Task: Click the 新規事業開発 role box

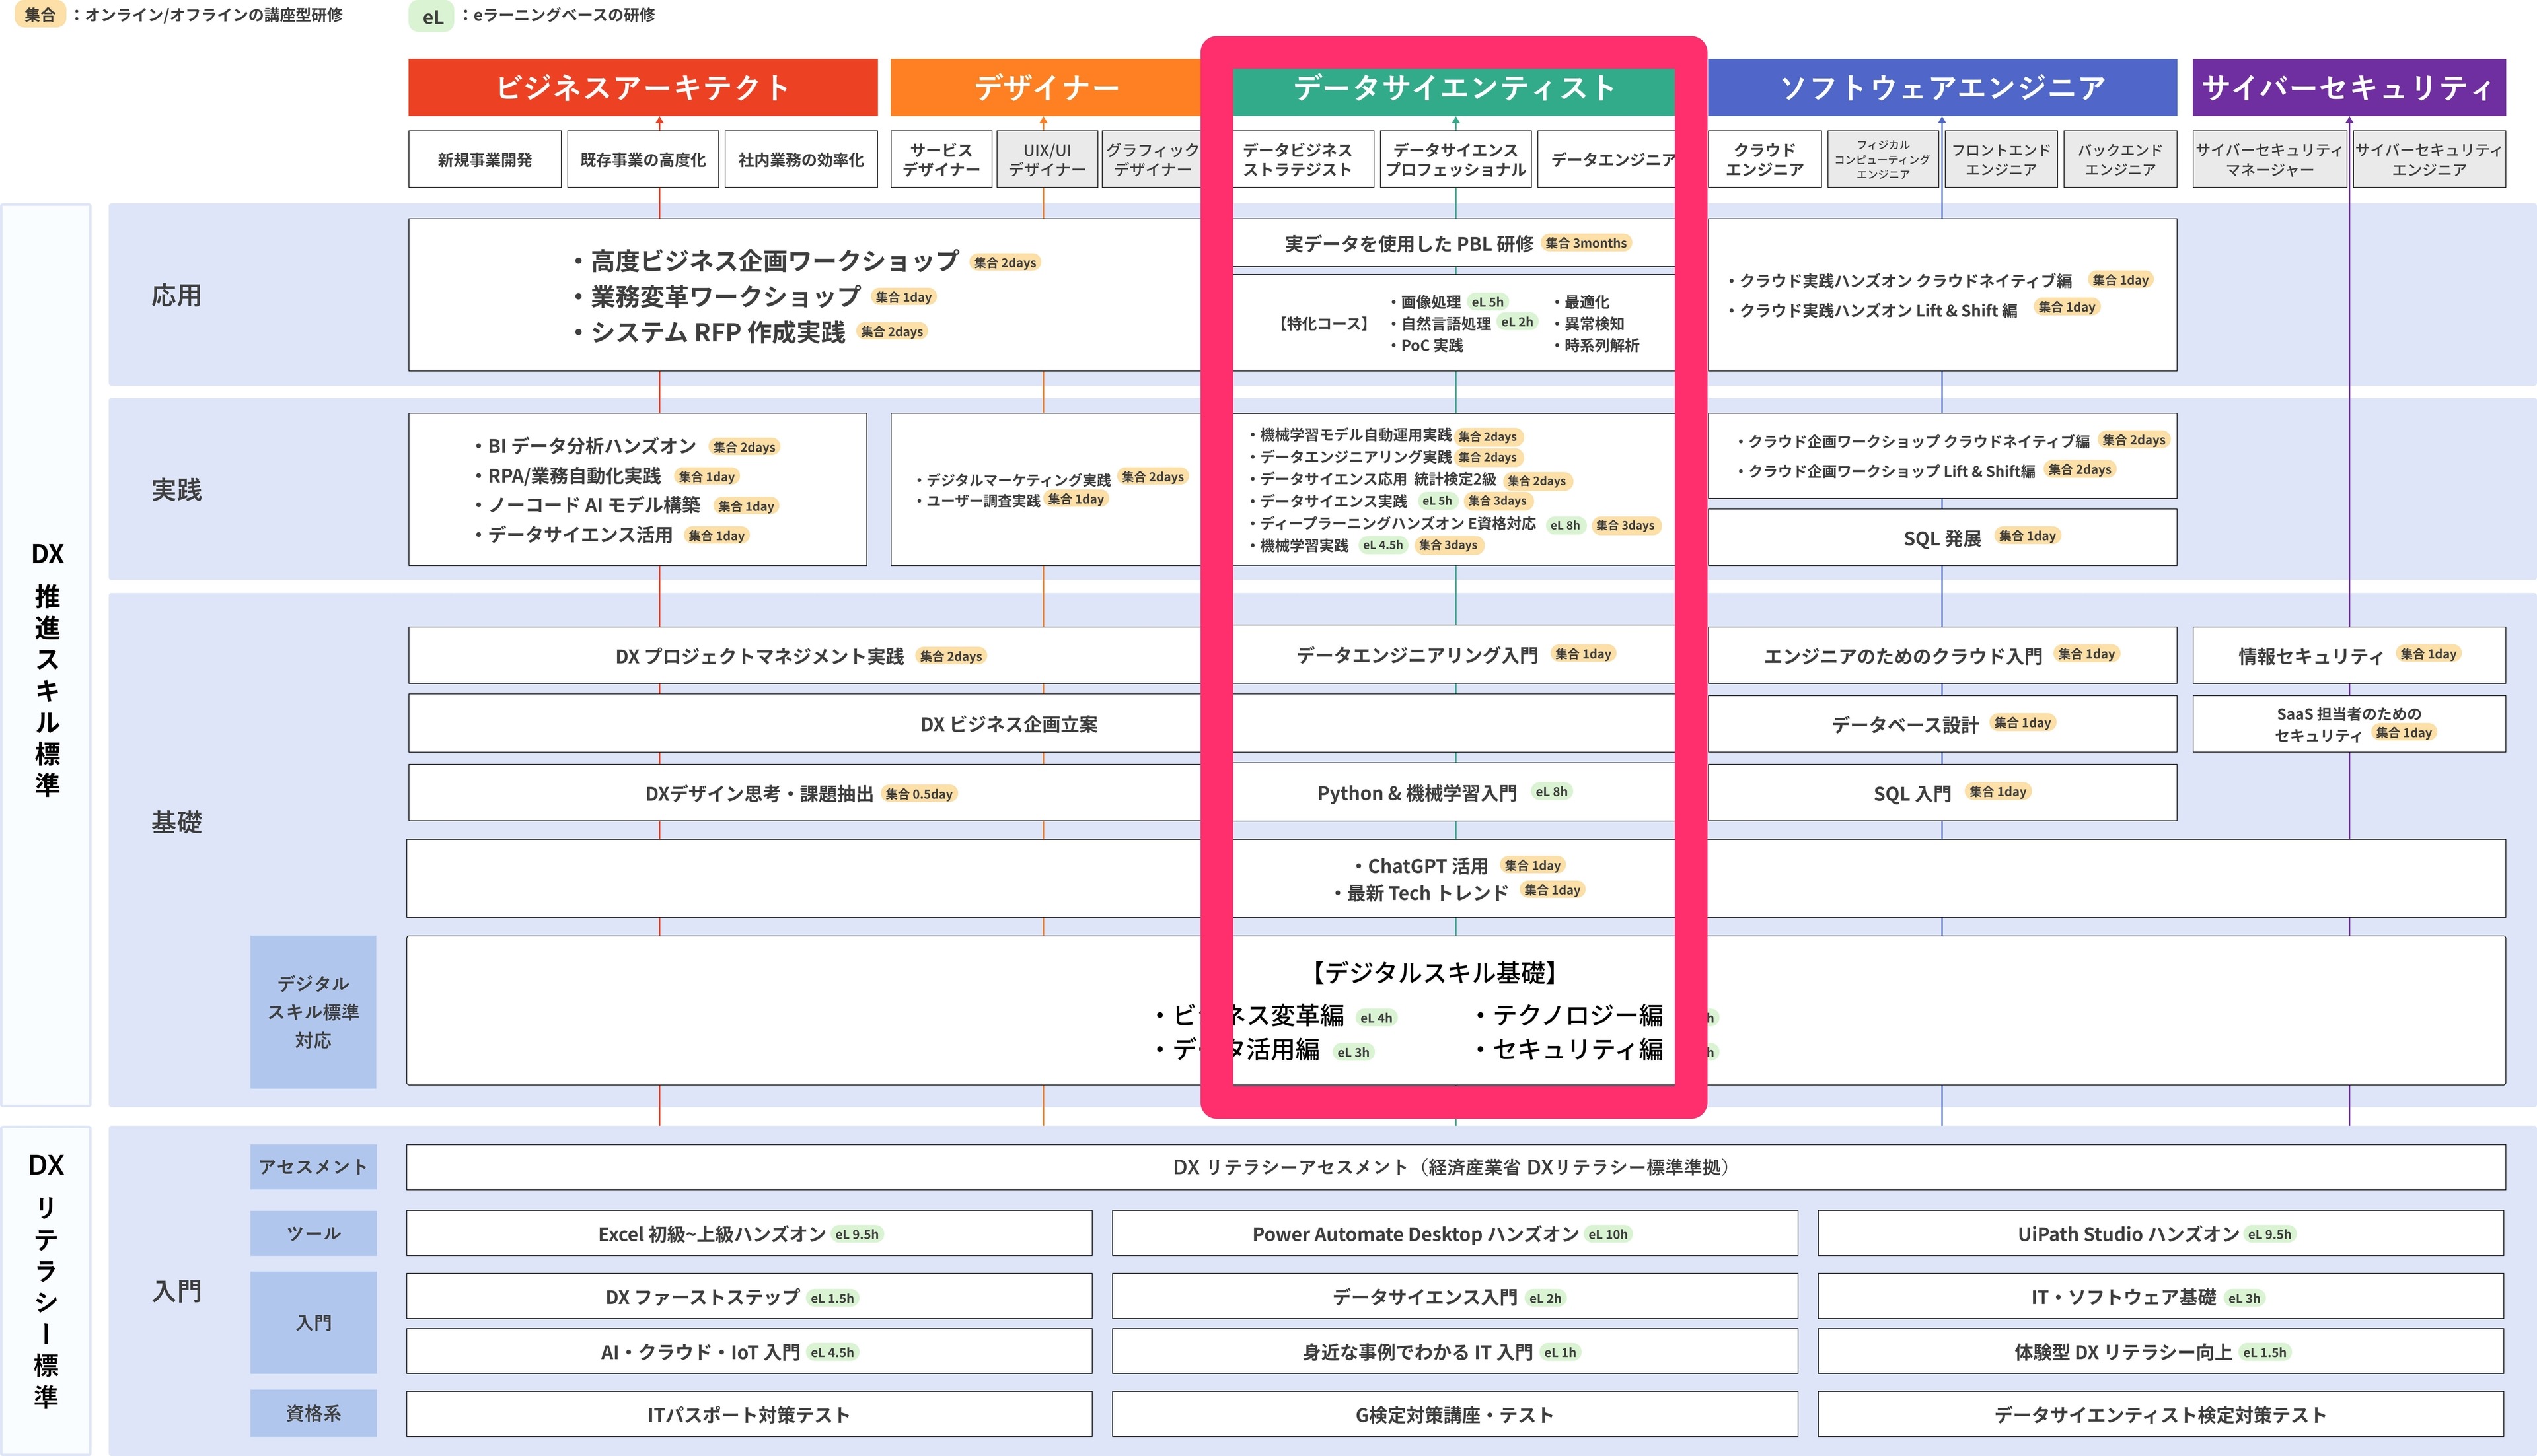Action: click(484, 160)
